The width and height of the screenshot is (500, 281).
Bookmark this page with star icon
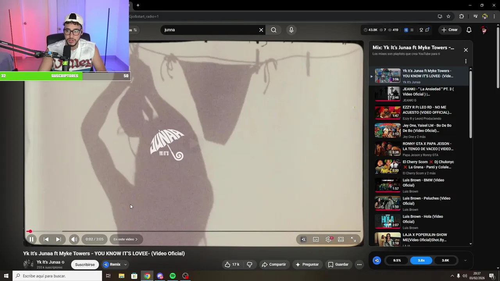click(x=448, y=16)
